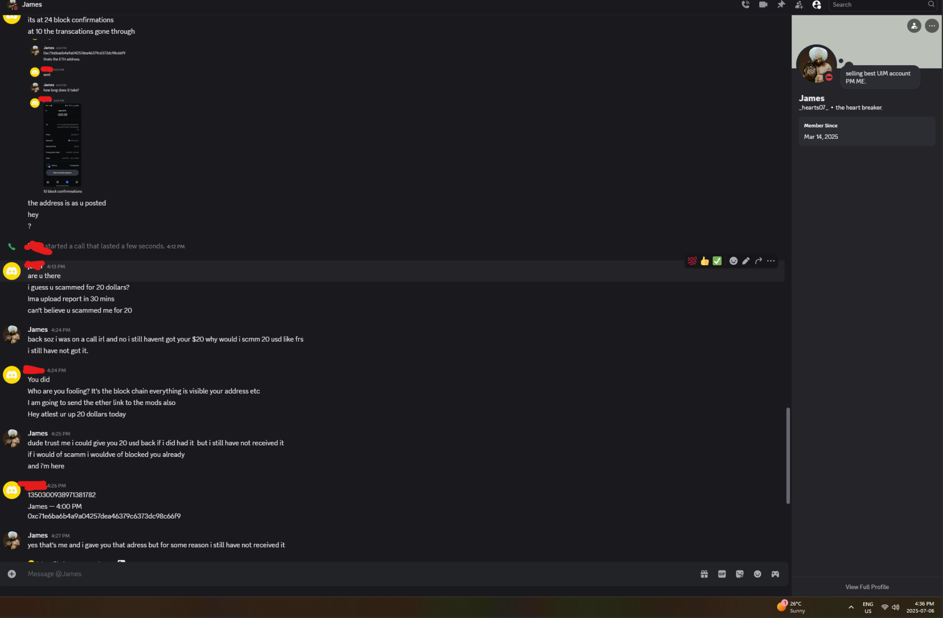This screenshot has height=618, width=943.
Task: Open the attachment plus menu
Action: tap(12, 574)
